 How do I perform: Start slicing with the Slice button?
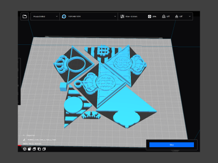[172, 145]
